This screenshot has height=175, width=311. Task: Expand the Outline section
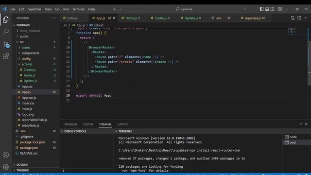pos(35,165)
